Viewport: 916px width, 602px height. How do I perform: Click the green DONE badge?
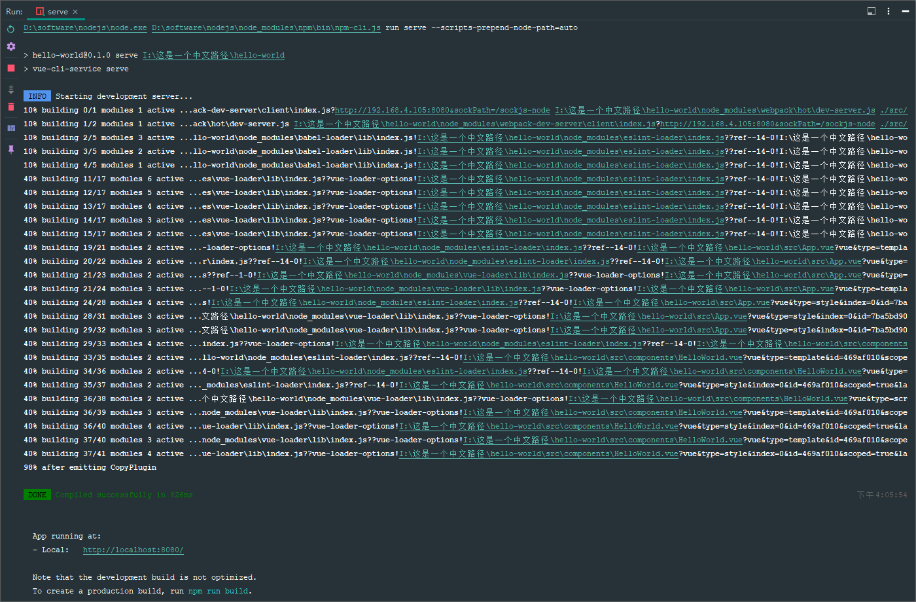(x=37, y=495)
